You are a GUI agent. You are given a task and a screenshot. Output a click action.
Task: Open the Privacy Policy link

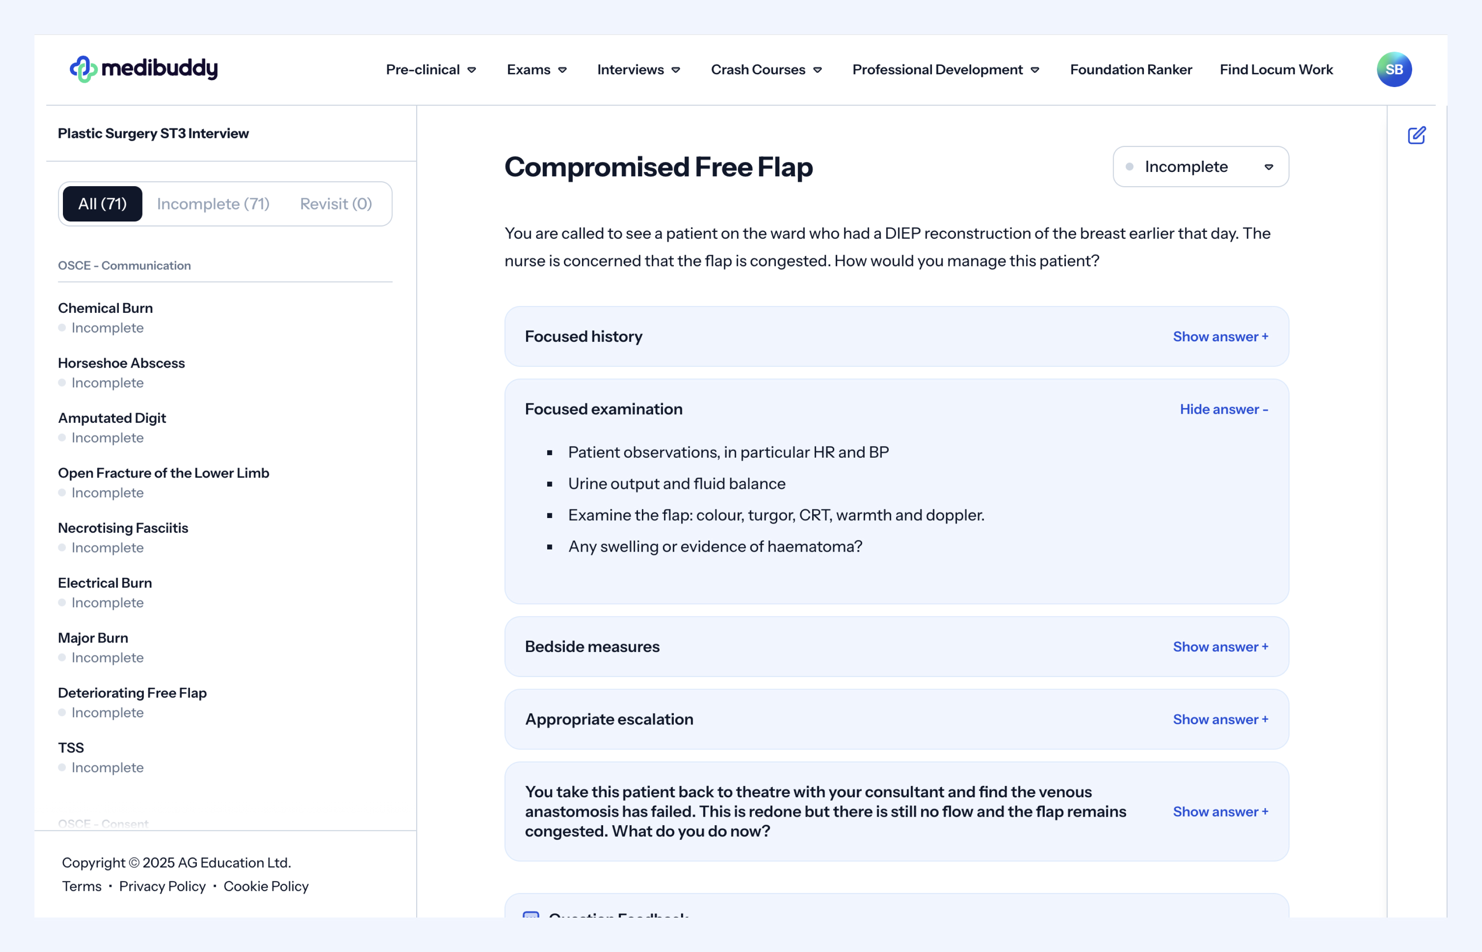[x=162, y=886]
